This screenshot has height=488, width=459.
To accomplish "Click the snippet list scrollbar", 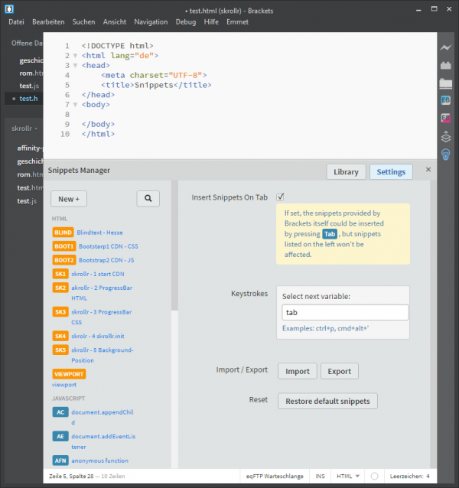I will [174, 246].
